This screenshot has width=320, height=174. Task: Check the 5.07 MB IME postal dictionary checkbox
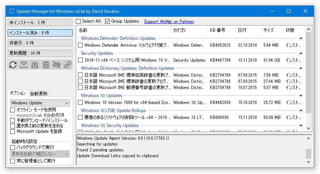[x=81, y=88]
